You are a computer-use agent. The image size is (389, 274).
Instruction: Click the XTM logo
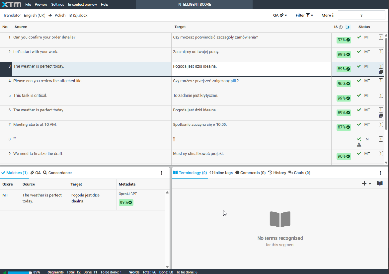click(x=12, y=5)
